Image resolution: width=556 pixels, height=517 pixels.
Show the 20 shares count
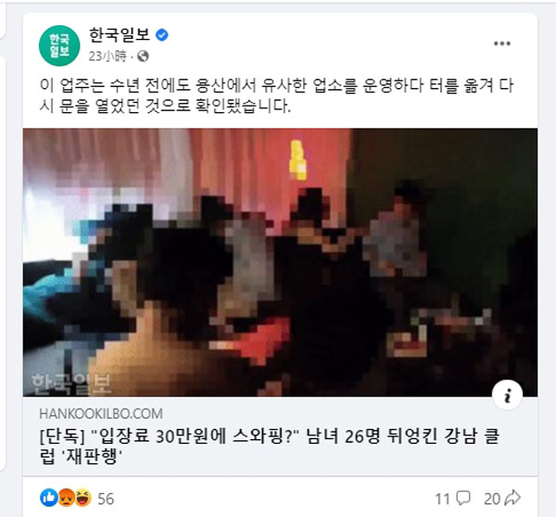[x=492, y=498]
